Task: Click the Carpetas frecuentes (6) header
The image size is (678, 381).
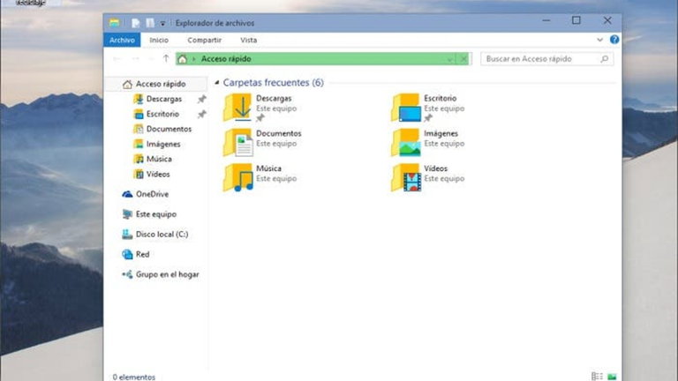Action: tap(274, 83)
